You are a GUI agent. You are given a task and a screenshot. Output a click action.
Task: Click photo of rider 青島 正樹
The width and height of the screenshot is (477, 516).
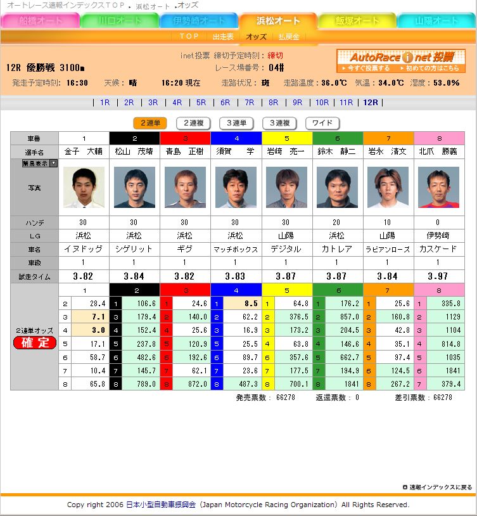(x=185, y=187)
